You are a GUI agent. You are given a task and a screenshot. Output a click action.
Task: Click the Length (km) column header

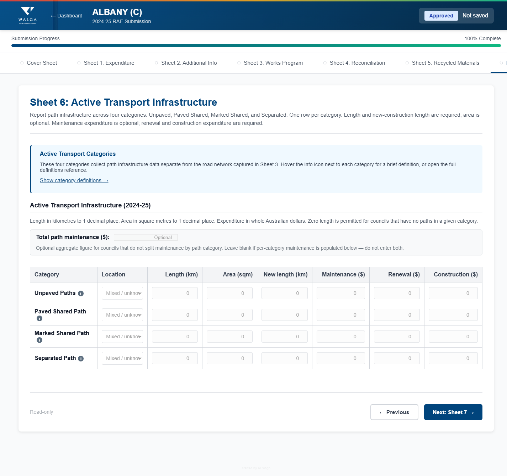pos(175,275)
